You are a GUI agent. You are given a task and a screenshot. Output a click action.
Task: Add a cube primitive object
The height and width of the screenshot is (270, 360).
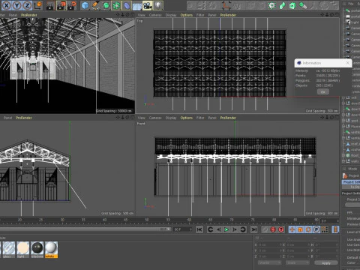tap(85, 5)
